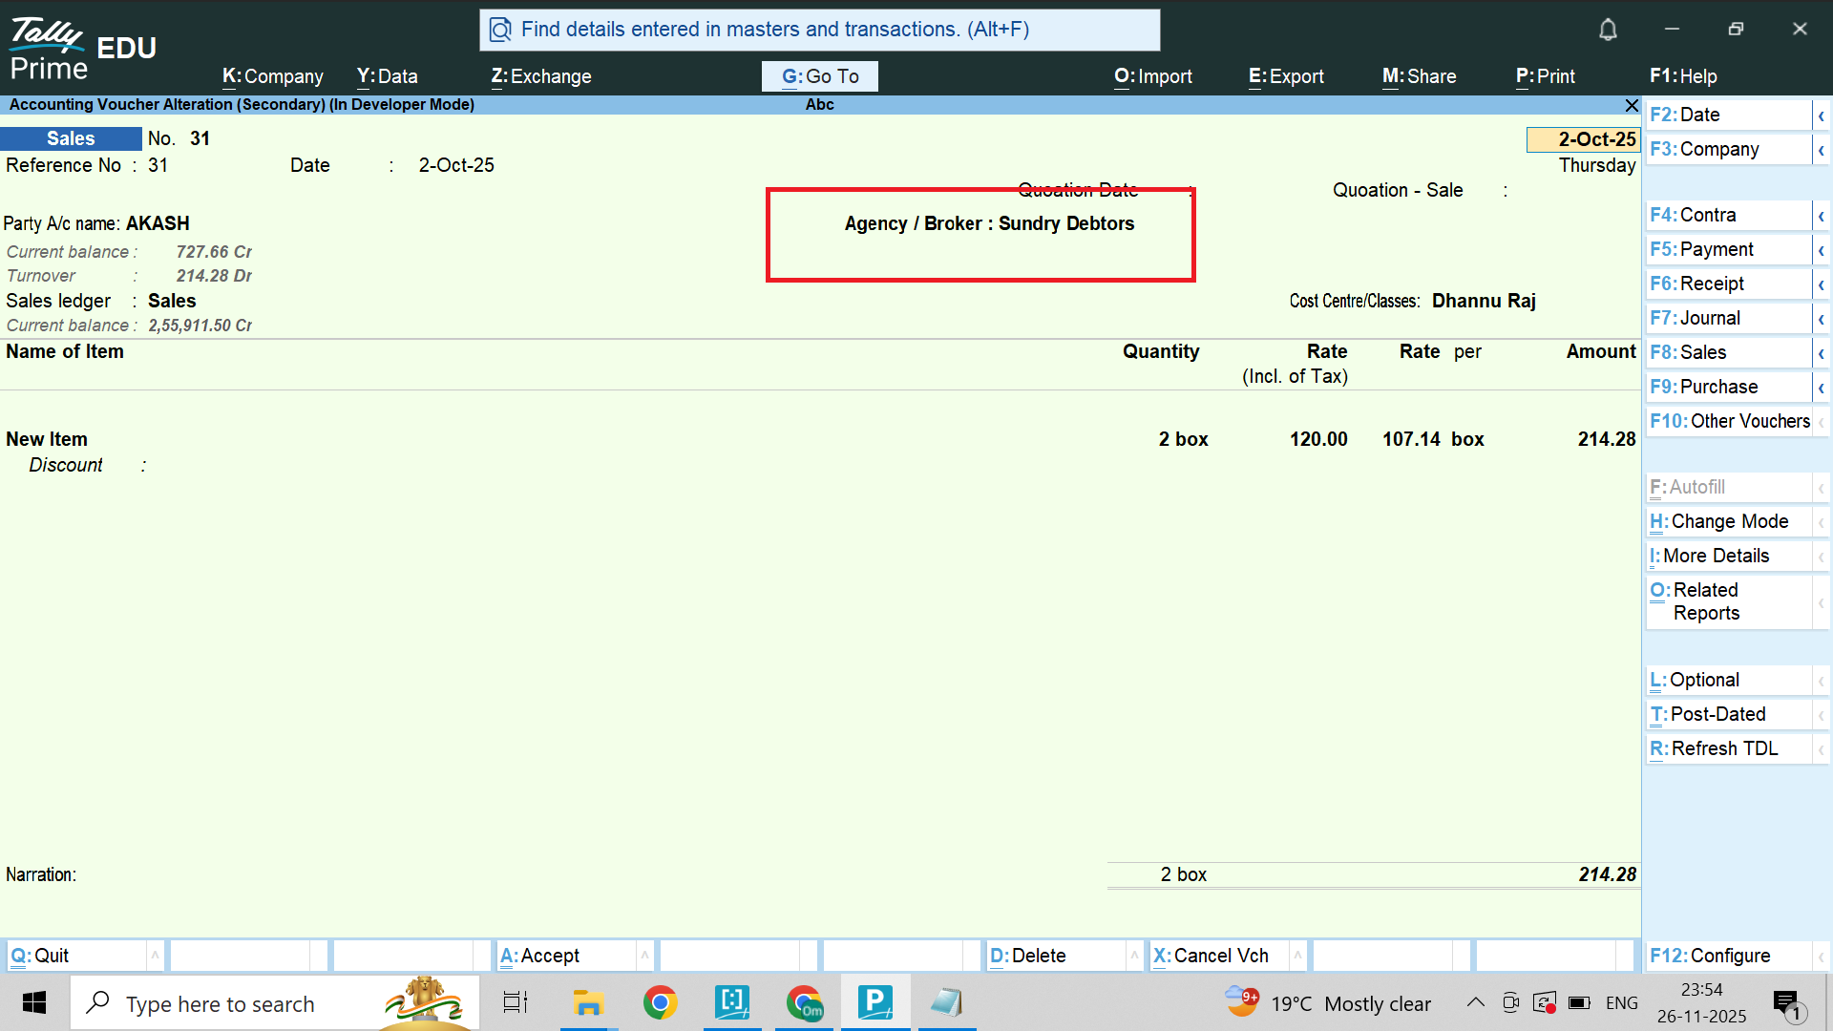Click the Go To button
This screenshot has height=1031, width=1833.
(x=820, y=76)
